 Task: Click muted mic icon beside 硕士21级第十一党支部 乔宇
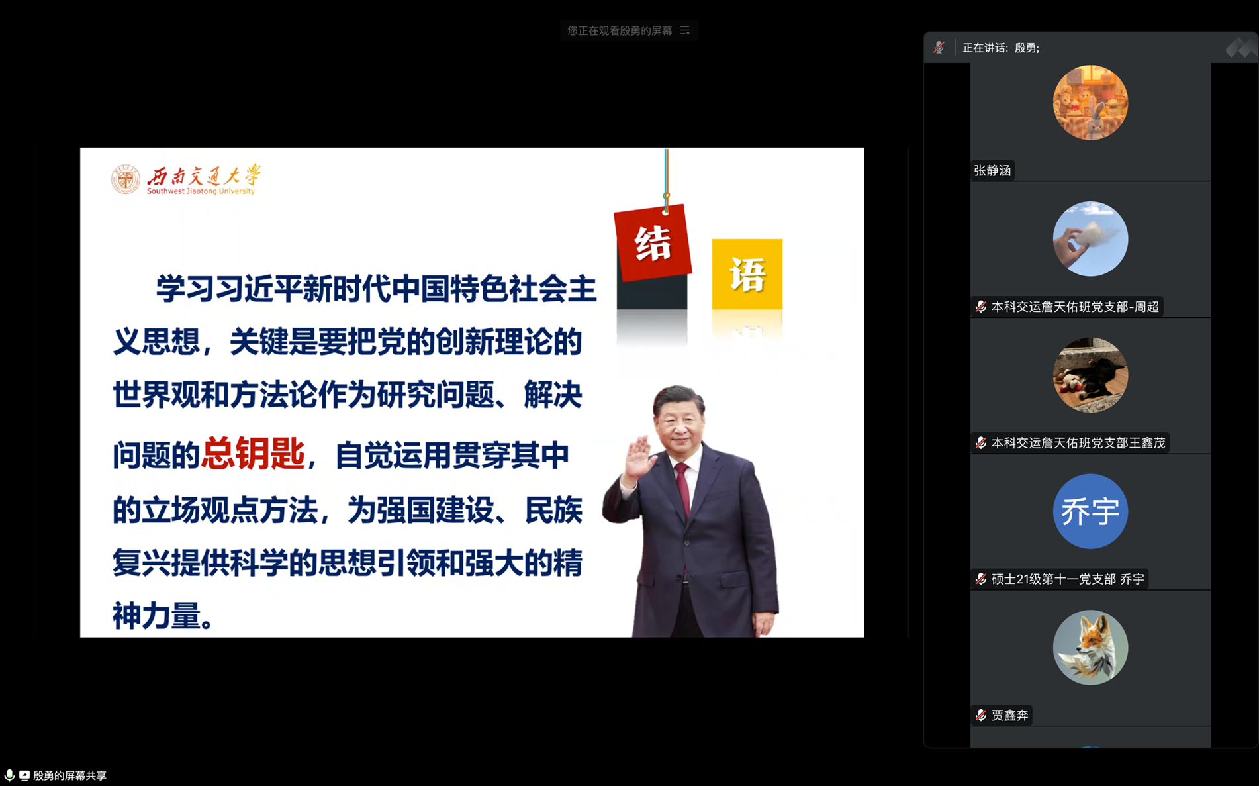point(981,579)
